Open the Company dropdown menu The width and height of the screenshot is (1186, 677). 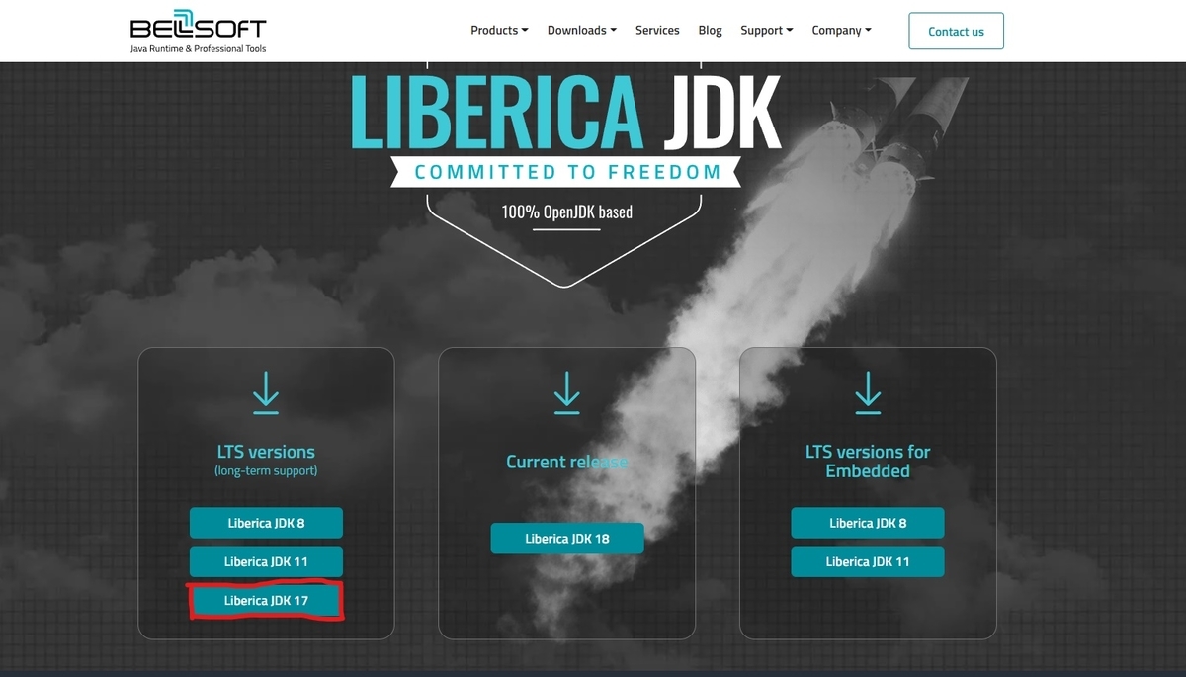(842, 31)
